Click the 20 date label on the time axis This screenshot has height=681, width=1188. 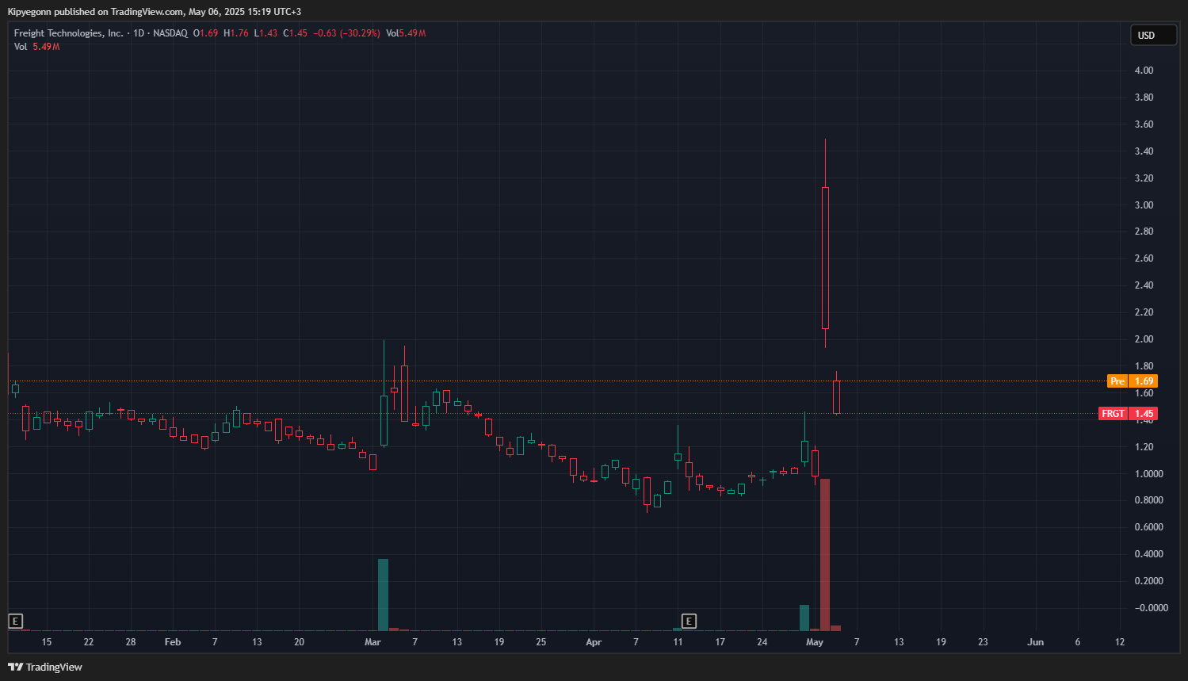click(x=299, y=642)
